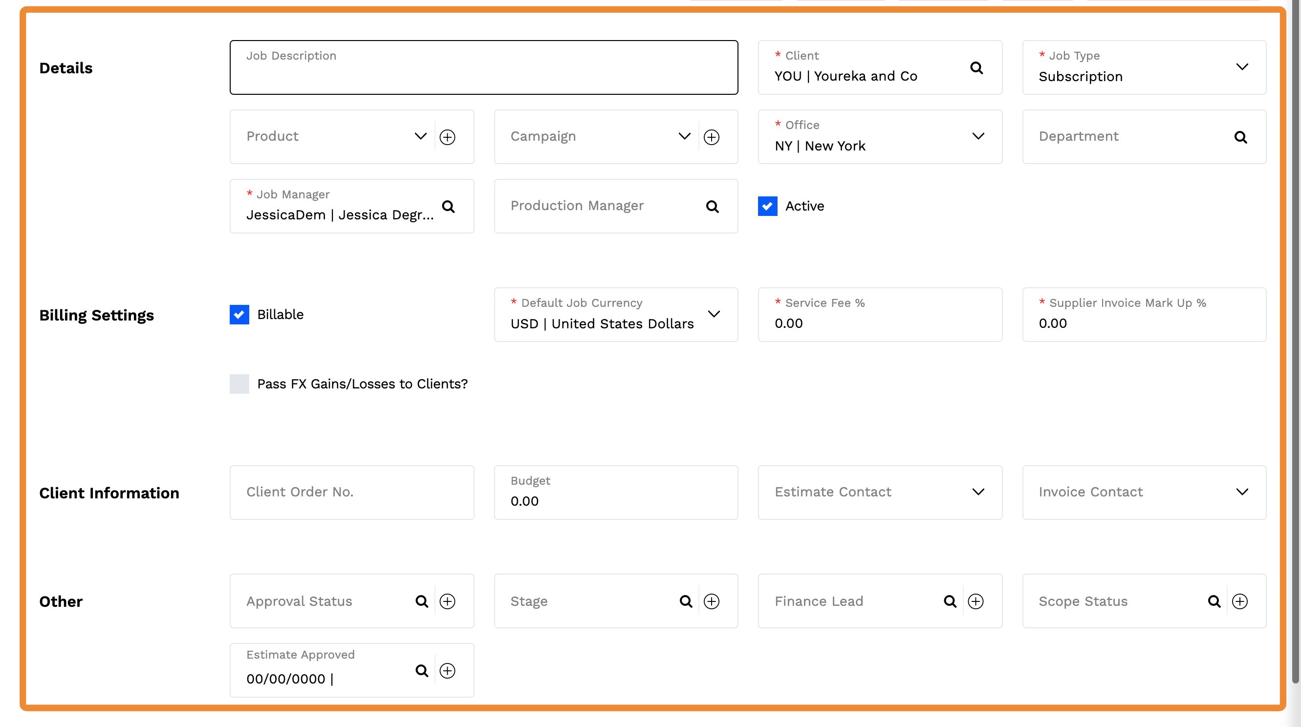
Task: Expand the Job Type dropdown
Action: coord(1241,67)
